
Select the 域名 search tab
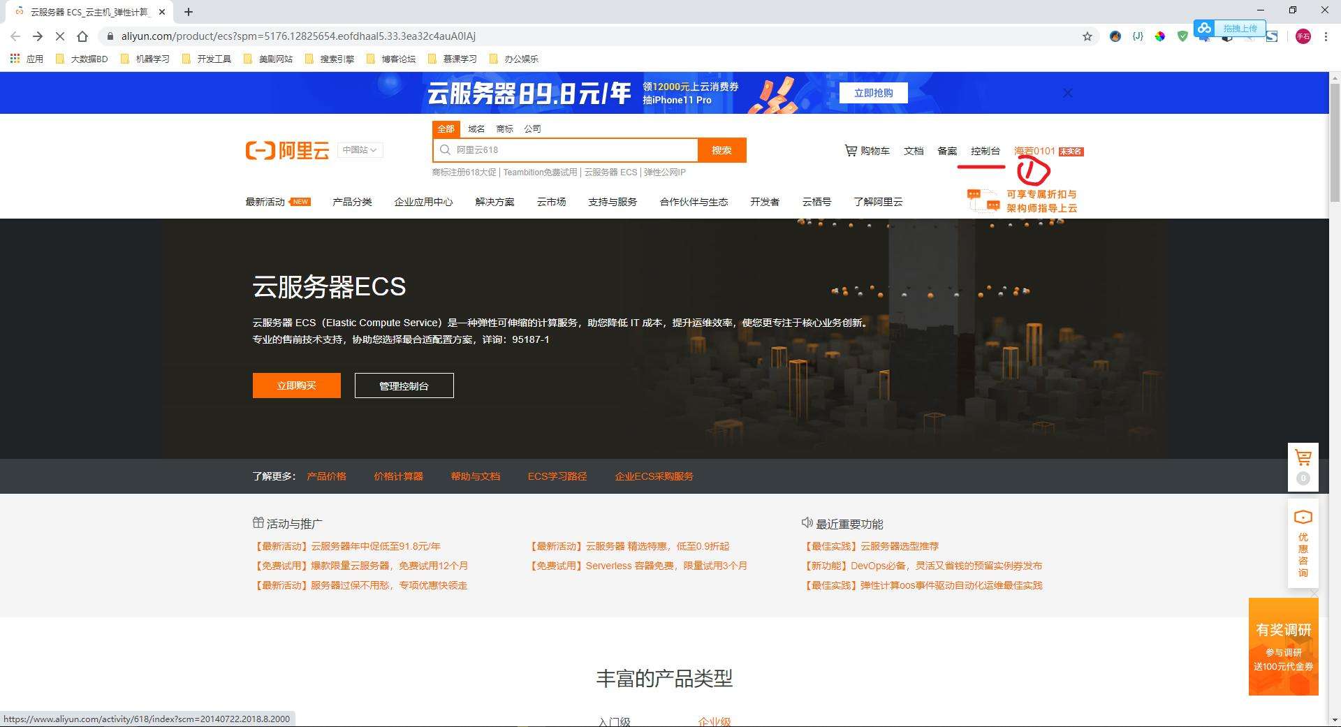tap(476, 128)
